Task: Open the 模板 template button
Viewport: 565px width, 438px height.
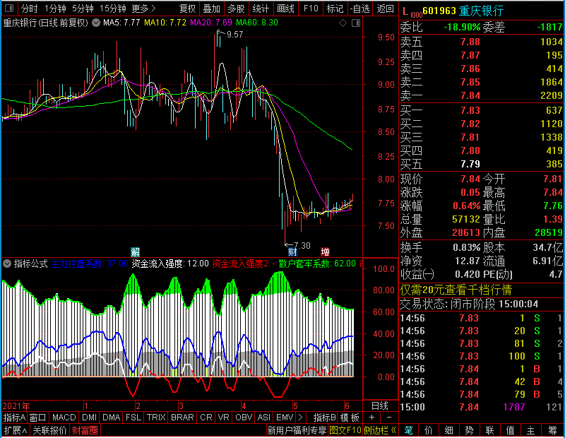Action: point(350,418)
